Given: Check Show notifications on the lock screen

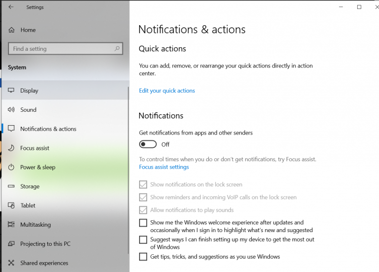Looking at the screenshot, I should pos(143,185).
